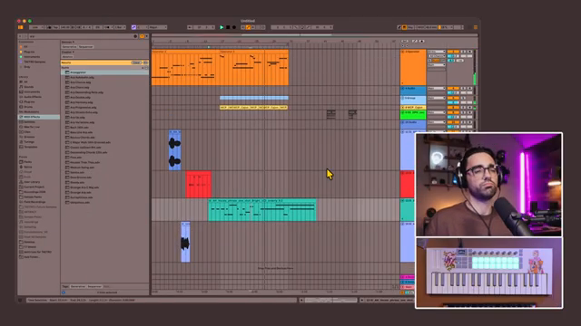Select the Sequencer device filter tag
Image resolution: width=581 pixels, height=326 pixels.
85,47
